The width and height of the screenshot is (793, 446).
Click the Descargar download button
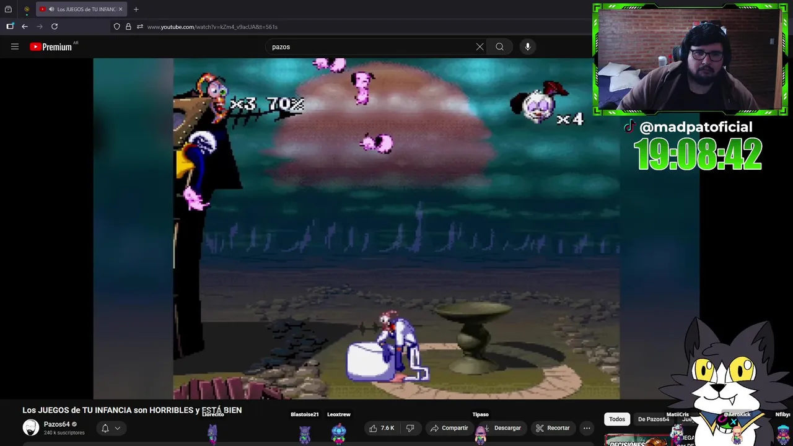pos(502,428)
